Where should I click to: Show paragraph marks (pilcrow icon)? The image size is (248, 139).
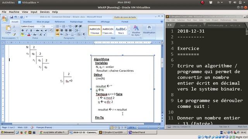(x=84, y=34)
